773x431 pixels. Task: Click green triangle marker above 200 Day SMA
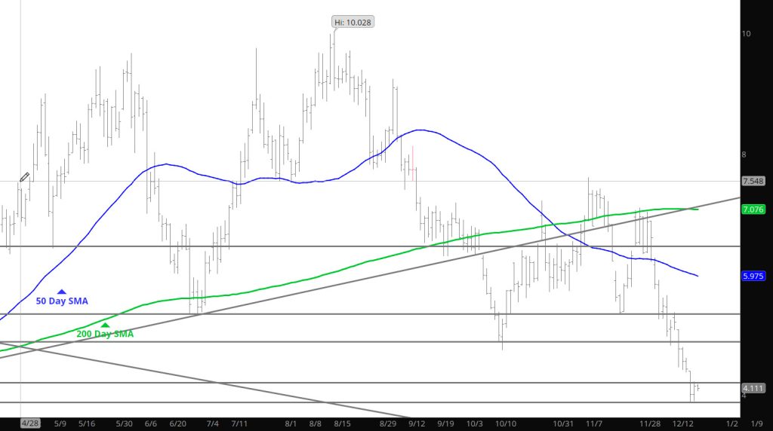[x=105, y=325]
